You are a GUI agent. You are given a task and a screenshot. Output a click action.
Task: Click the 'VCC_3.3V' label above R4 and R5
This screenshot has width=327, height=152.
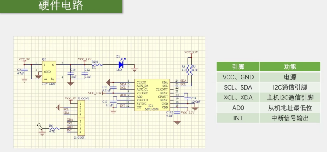[191, 52]
